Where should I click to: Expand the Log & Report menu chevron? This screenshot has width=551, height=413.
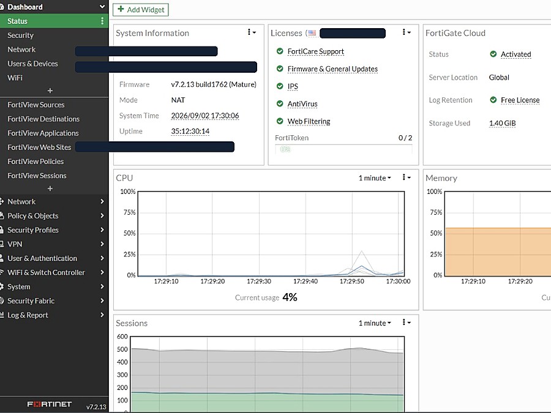(x=102, y=314)
